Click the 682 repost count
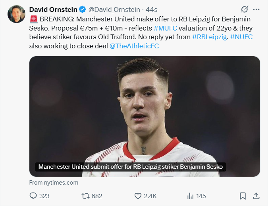This screenshot has height=206, width=268. 97,196
